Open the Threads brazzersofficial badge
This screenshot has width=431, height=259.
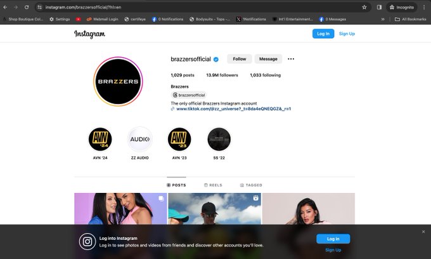tap(189, 95)
